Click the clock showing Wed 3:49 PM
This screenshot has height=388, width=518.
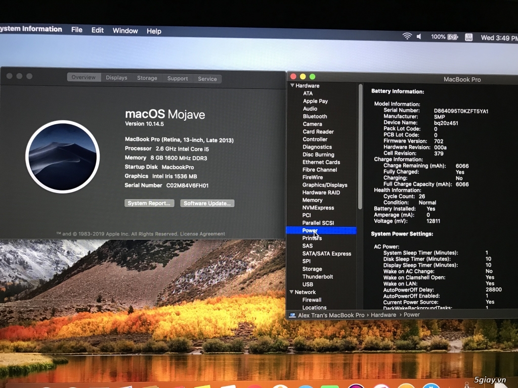499,38
